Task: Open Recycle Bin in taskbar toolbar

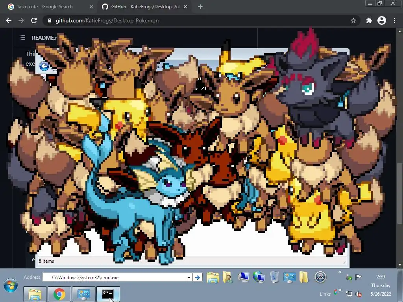Action: pyautogui.click(x=274, y=277)
